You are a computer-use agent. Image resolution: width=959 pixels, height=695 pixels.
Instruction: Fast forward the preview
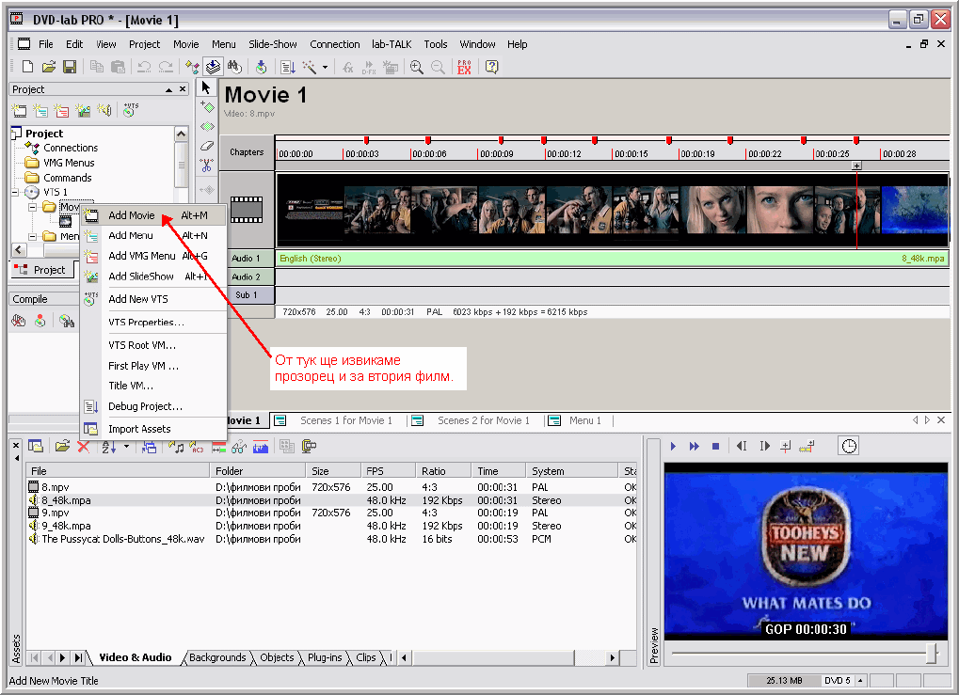[695, 446]
